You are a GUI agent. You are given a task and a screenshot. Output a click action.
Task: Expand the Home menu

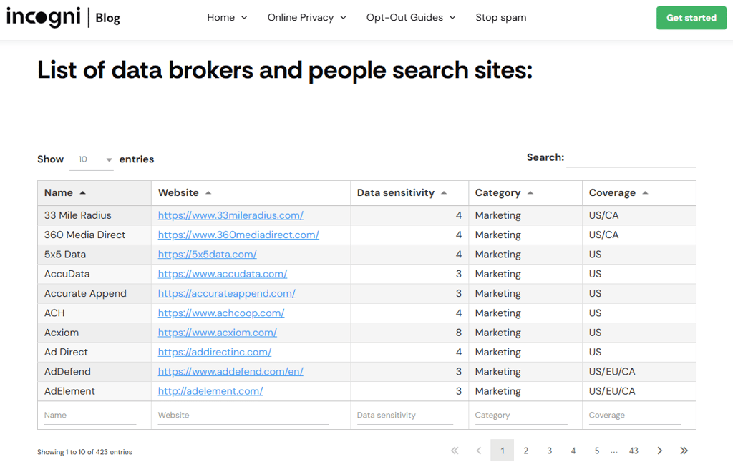(227, 18)
